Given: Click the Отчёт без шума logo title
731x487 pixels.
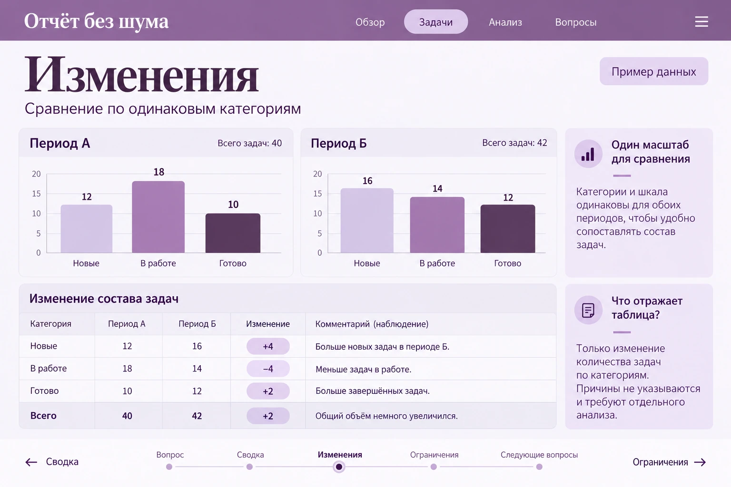Looking at the screenshot, I should coord(96,21).
